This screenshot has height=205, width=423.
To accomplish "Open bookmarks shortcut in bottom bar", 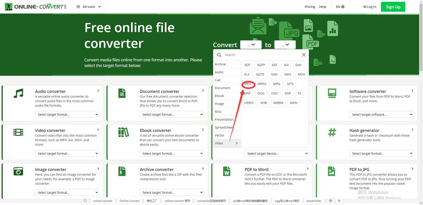I will pyautogui.click(x=314, y=201).
